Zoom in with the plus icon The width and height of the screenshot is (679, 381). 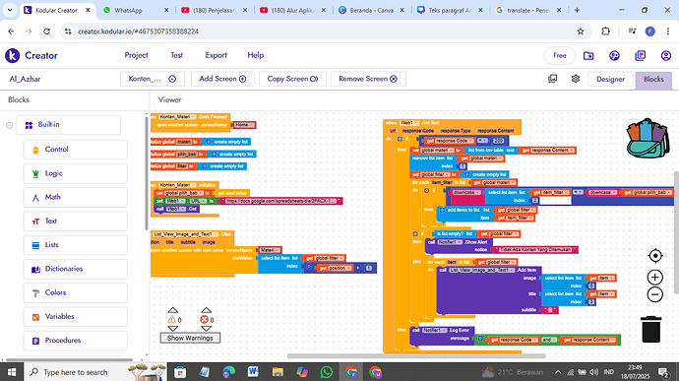655,277
